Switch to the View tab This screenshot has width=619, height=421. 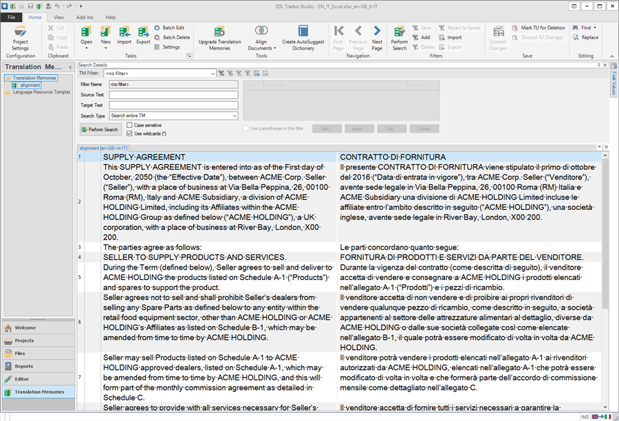coord(59,17)
